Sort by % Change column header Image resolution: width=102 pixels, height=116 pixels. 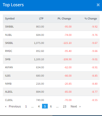tap(91, 18)
